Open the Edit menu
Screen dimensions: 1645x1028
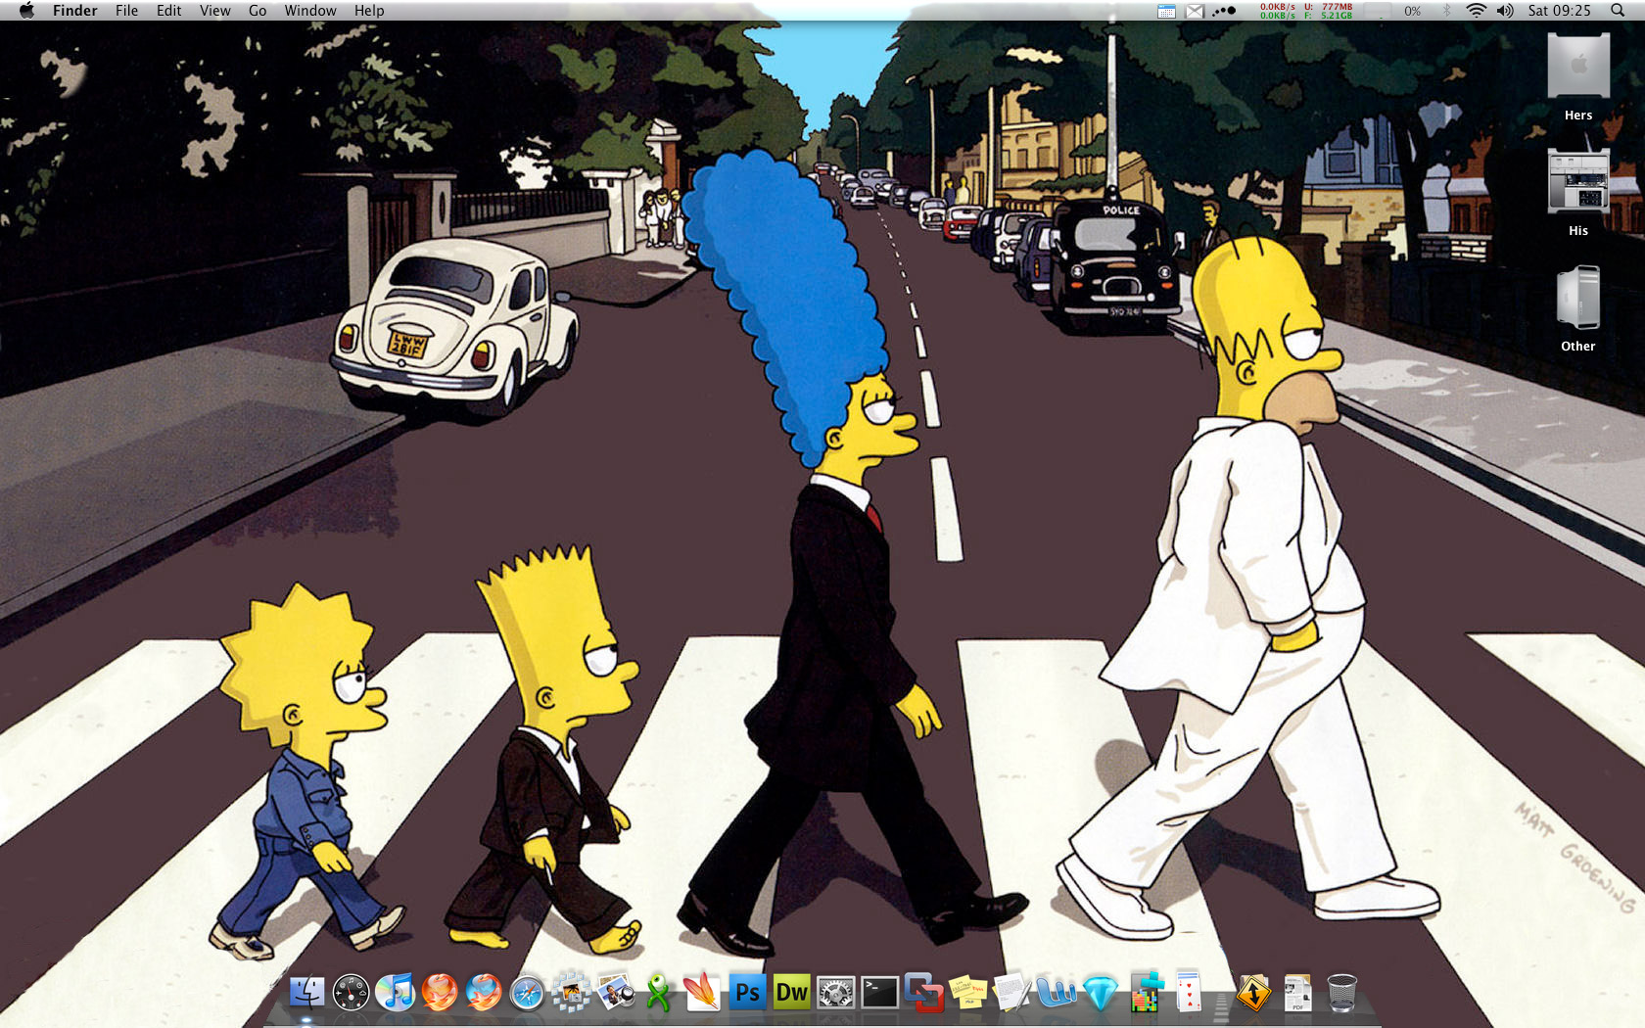169,11
